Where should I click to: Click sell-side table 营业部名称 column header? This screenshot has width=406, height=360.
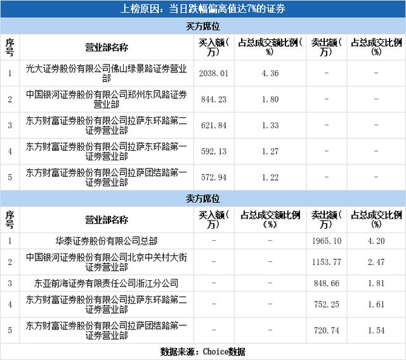pos(107,220)
